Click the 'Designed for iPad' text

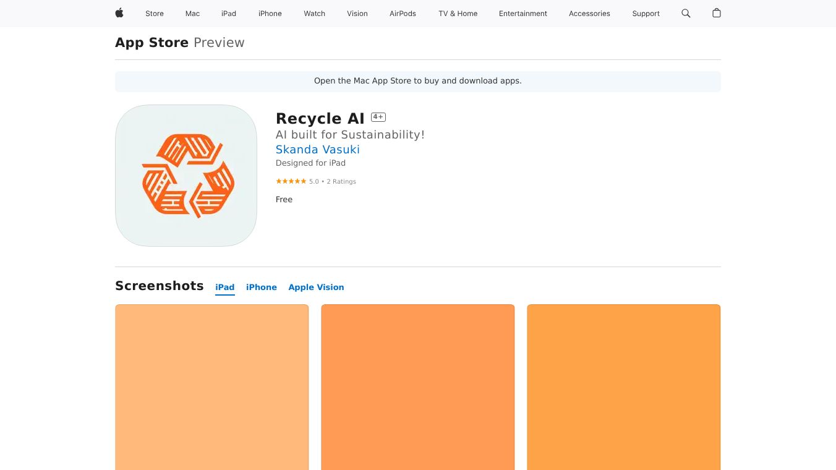310,163
